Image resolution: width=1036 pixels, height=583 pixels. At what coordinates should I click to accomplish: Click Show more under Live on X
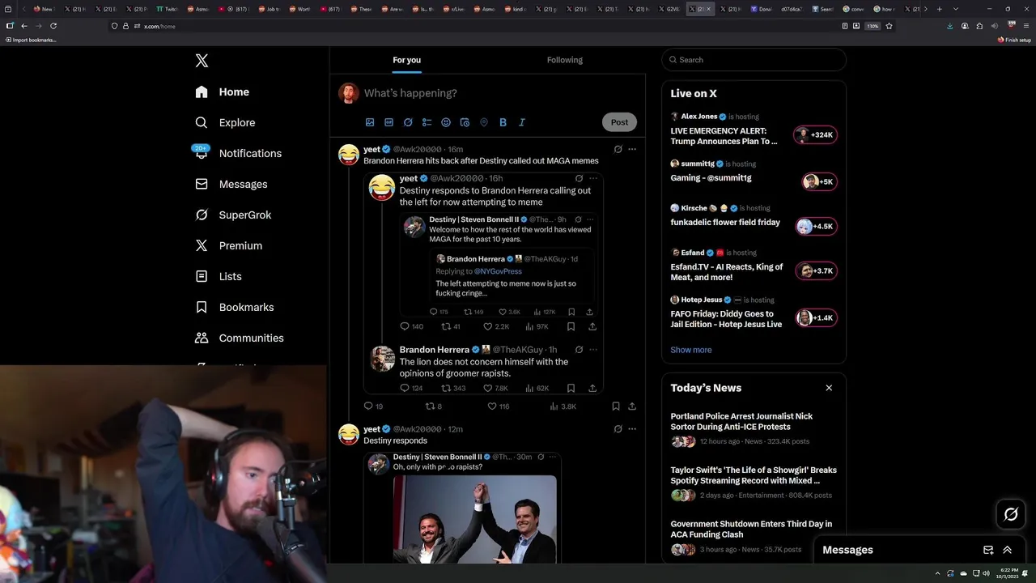point(691,350)
